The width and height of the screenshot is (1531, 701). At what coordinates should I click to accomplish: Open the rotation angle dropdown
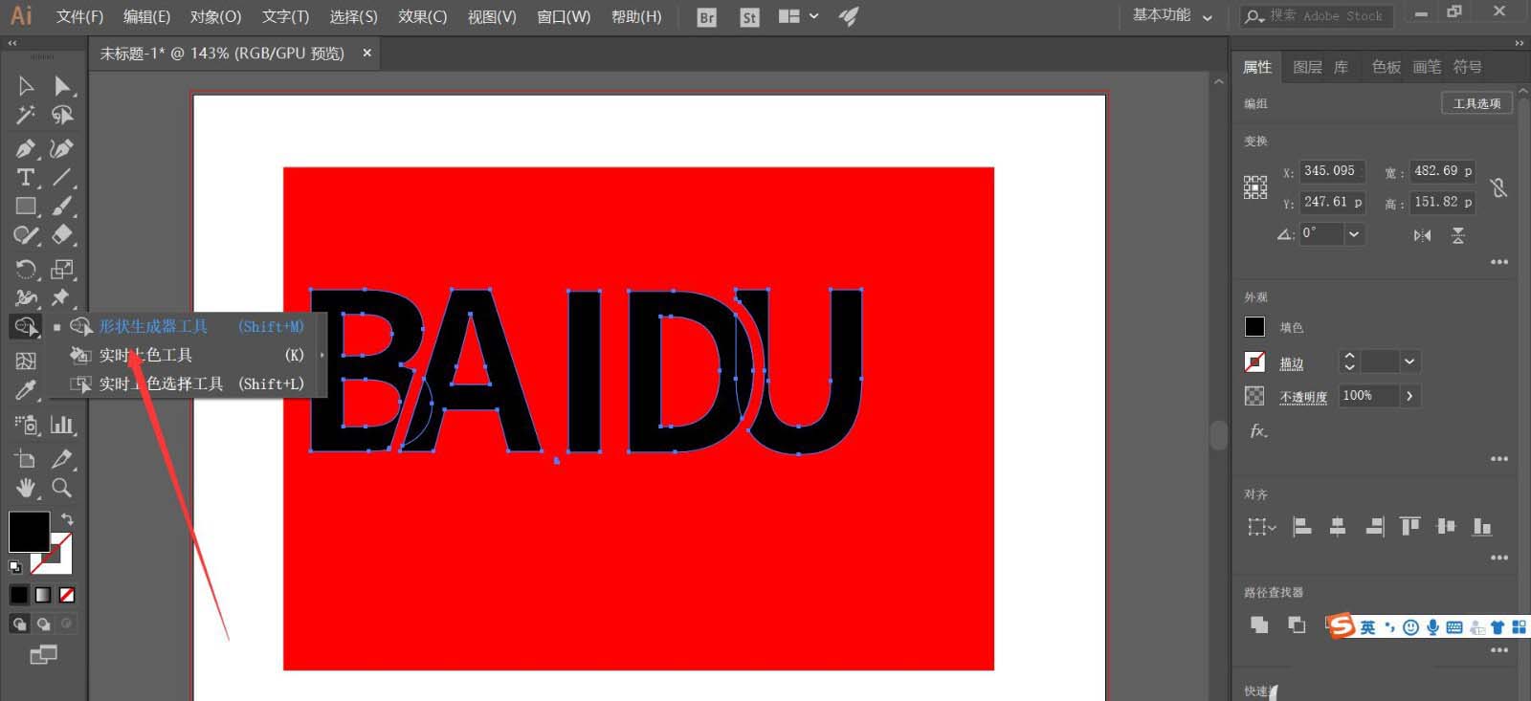pos(1354,233)
